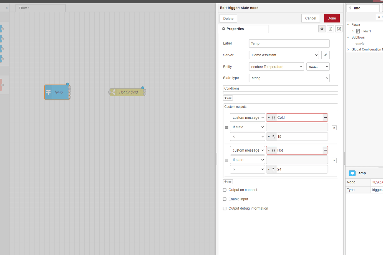The width and height of the screenshot is (383, 255).
Task: Select the Hot Or Cold switch node
Action: (x=127, y=92)
